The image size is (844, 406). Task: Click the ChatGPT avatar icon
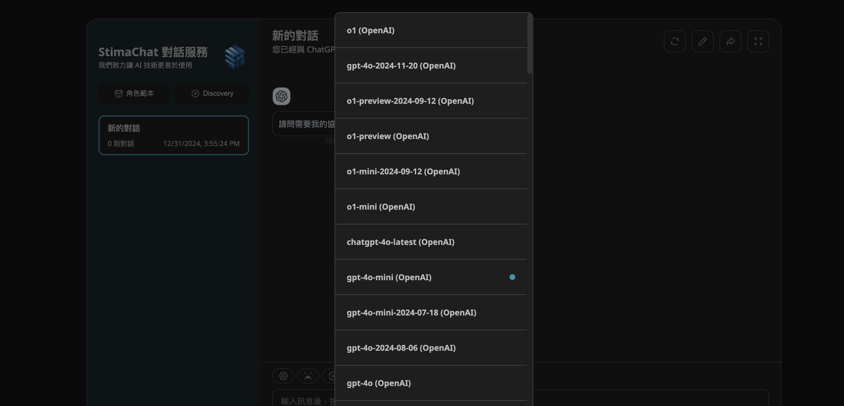[282, 96]
